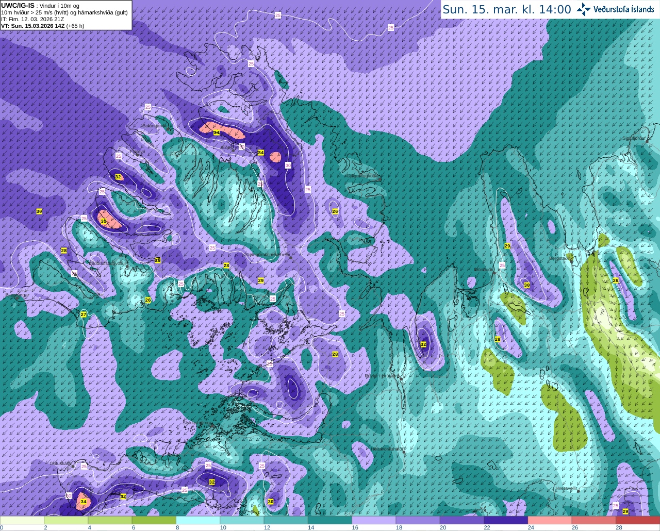Click the Bolungarvík station label
660x531 pixels.
pos(154,125)
